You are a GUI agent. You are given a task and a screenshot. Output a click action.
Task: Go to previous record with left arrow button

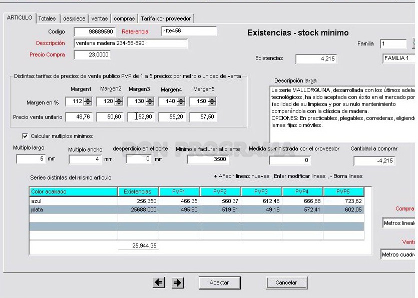point(159,282)
